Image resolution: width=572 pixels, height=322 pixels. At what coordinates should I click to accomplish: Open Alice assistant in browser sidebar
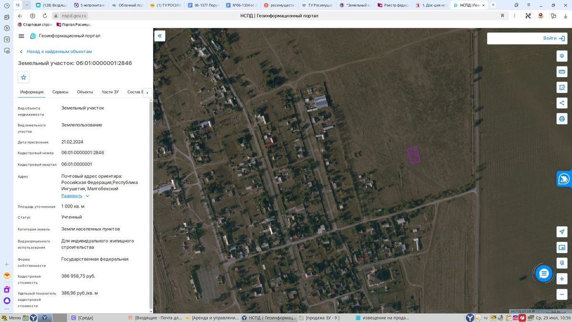tap(7, 301)
